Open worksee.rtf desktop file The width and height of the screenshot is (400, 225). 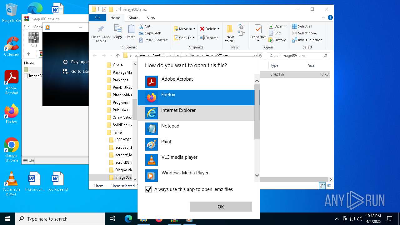(58, 181)
